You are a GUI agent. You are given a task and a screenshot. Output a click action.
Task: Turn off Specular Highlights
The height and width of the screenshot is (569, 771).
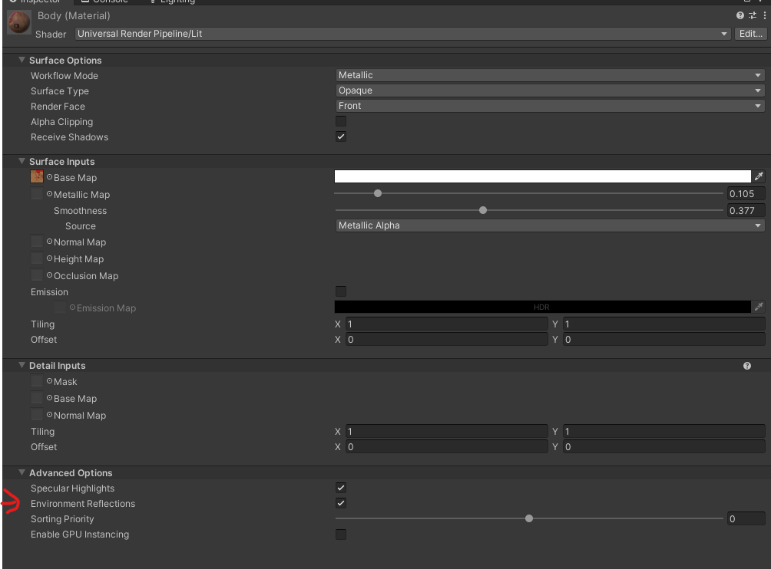[x=340, y=488]
